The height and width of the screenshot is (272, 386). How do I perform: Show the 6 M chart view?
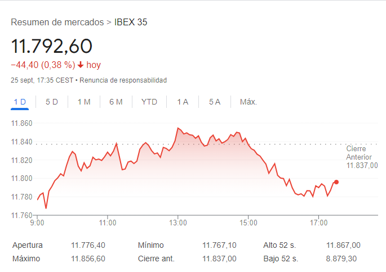116,102
